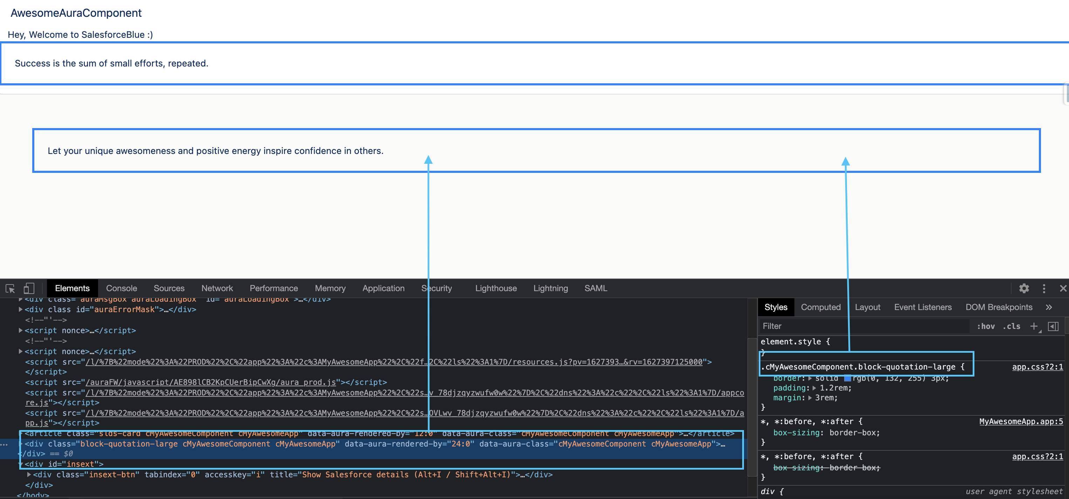Click the box-sizing border-box declaration in MyAwesomeApp rule
The height and width of the screenshot is (499, 1069).
click(826, 433)
